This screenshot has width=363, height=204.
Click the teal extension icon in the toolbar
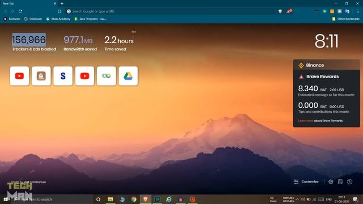point(324,11)
